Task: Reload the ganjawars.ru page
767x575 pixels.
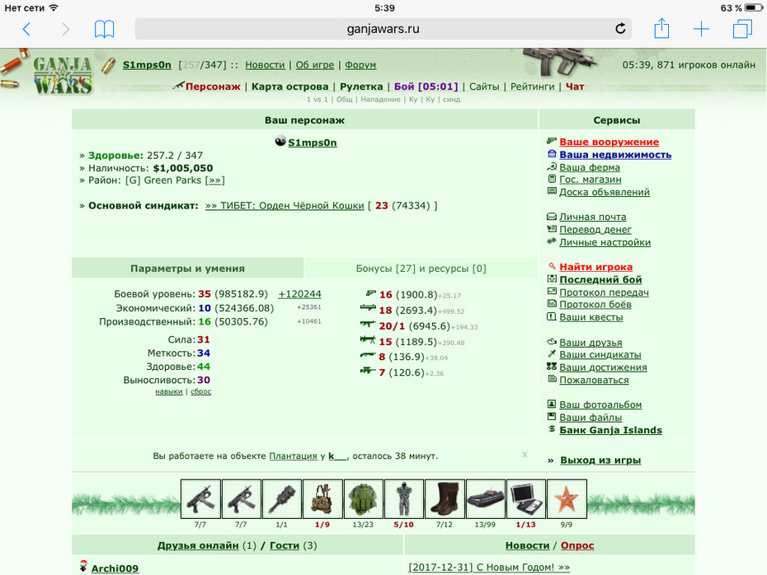Action: pyautogui.click(x=620, y=29)
